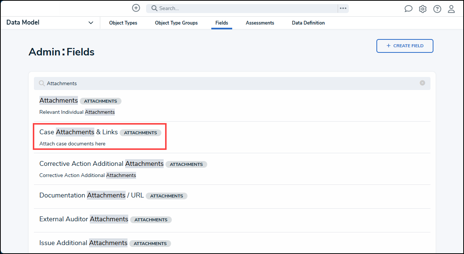Screen dimensions: 464x254
Task: Open the Assessments tab
Action: point(260,23)
